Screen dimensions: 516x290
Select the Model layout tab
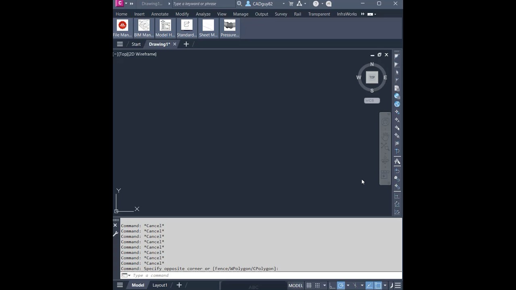[138, 285]
